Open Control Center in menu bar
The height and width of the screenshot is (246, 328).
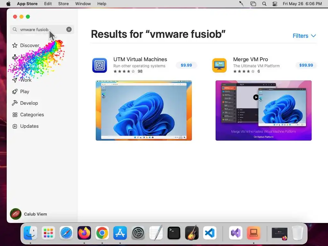pos(275,4)
